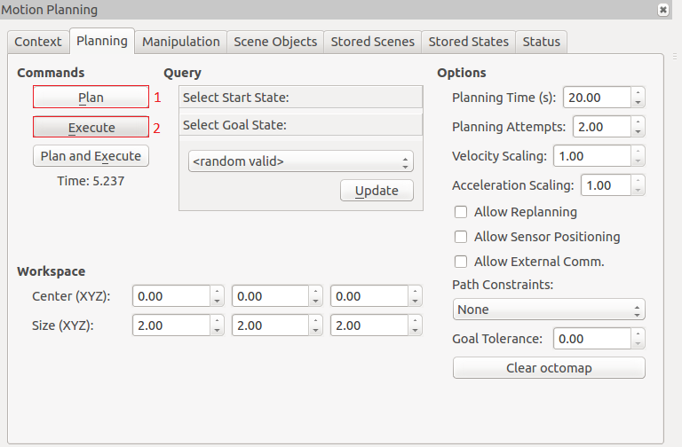
Task: Increase Workspace Center X with up arrow
Action: point(217,292)
